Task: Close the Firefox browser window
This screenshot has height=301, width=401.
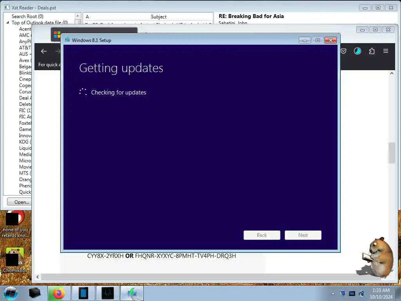Action: [388, 30]
